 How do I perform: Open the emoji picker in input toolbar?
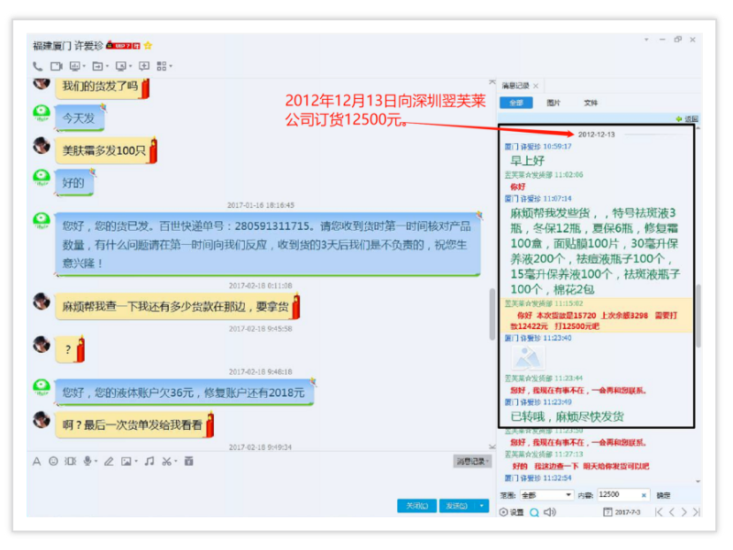(53, 461)
